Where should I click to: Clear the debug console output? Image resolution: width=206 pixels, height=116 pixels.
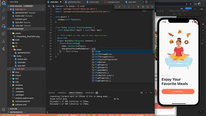[x=142, y=93]
